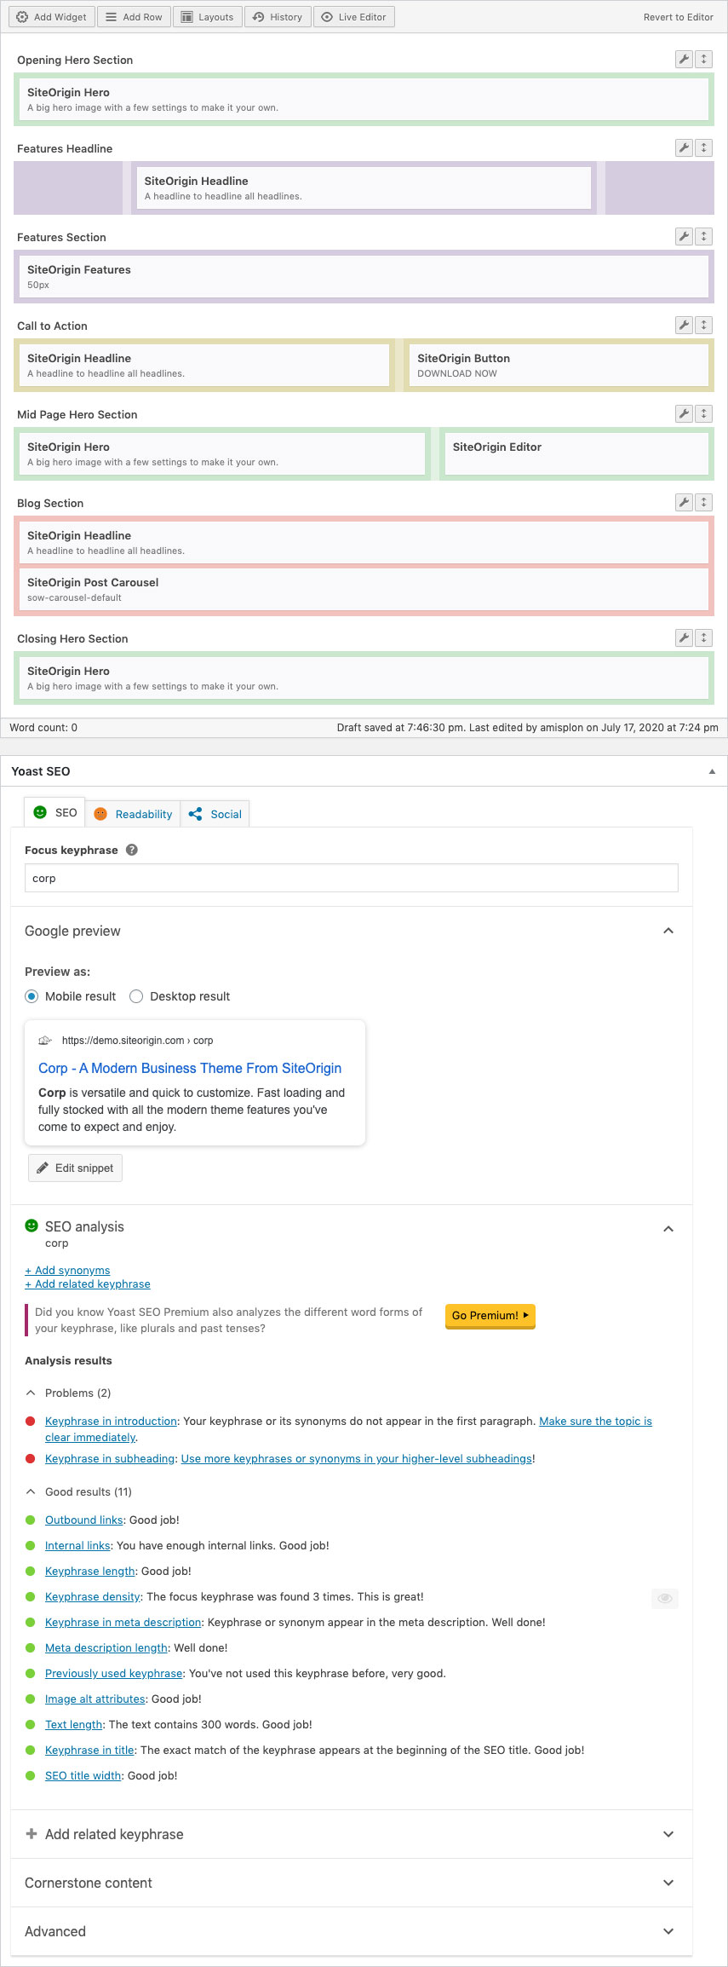The width and height of the screenshot is (728, 1967).
Task: Click the Go Premium! button
Action: point(490,1315)
